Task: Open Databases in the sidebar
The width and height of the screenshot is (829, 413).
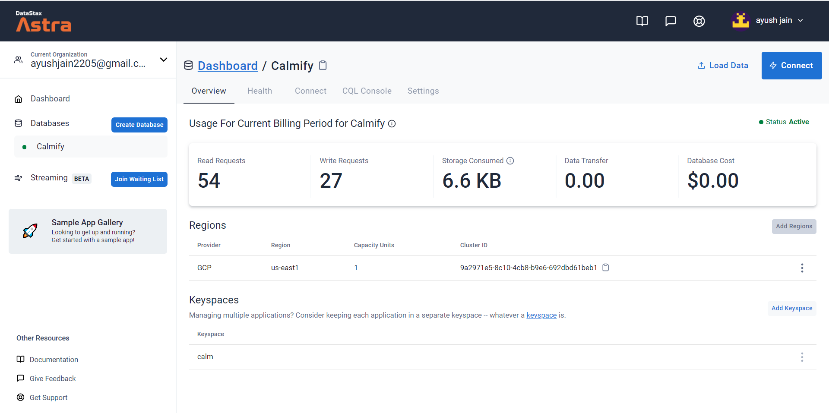Action: (50, 123)
